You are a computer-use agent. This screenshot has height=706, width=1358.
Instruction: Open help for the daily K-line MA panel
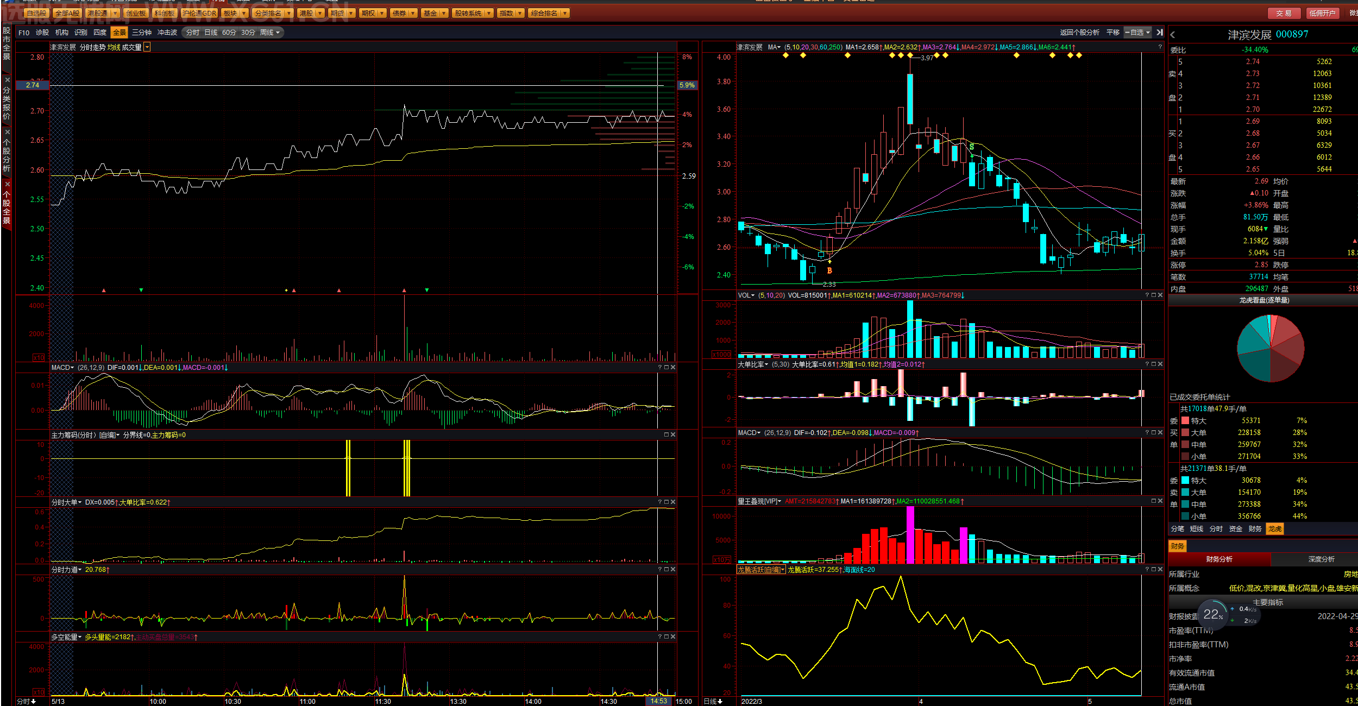tap(1160, 47)
